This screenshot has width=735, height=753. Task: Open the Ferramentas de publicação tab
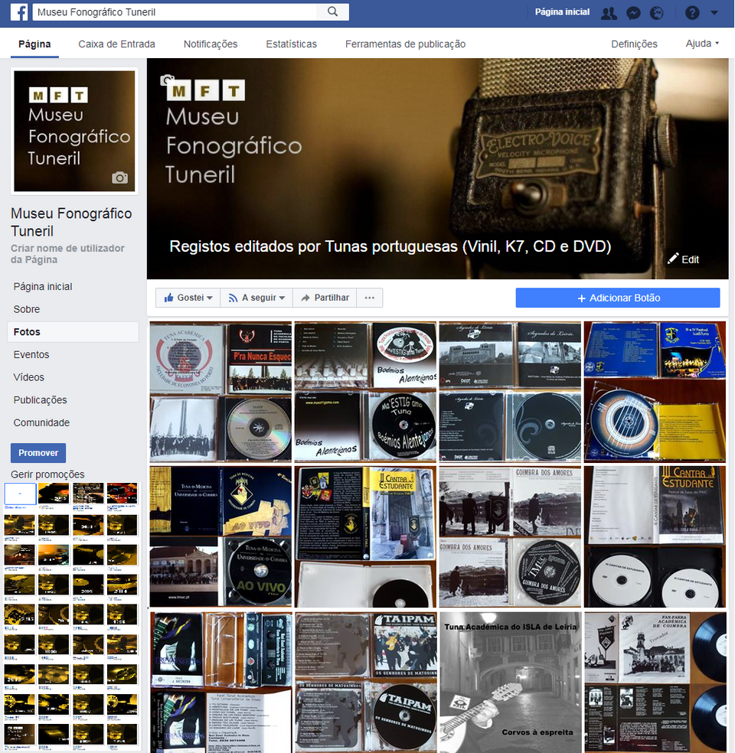[x=406, y=44]
